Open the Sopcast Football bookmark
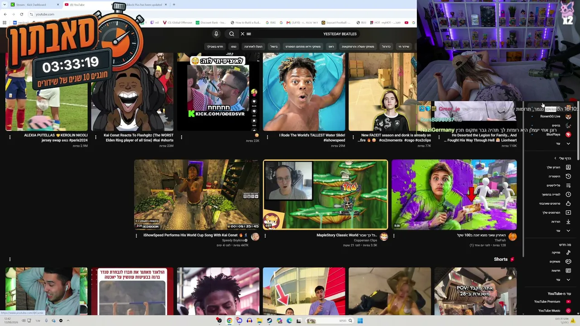 tap(337, 23)
